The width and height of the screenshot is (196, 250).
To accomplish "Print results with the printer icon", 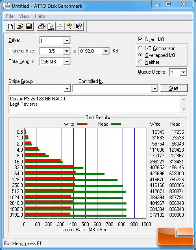I will point(41,26).
